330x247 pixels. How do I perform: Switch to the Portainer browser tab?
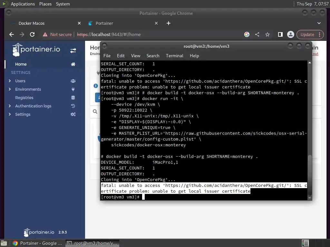[x=123, y=23]
